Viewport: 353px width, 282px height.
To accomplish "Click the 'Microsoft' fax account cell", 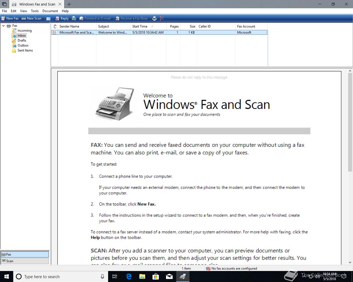I will pos(244,32).
